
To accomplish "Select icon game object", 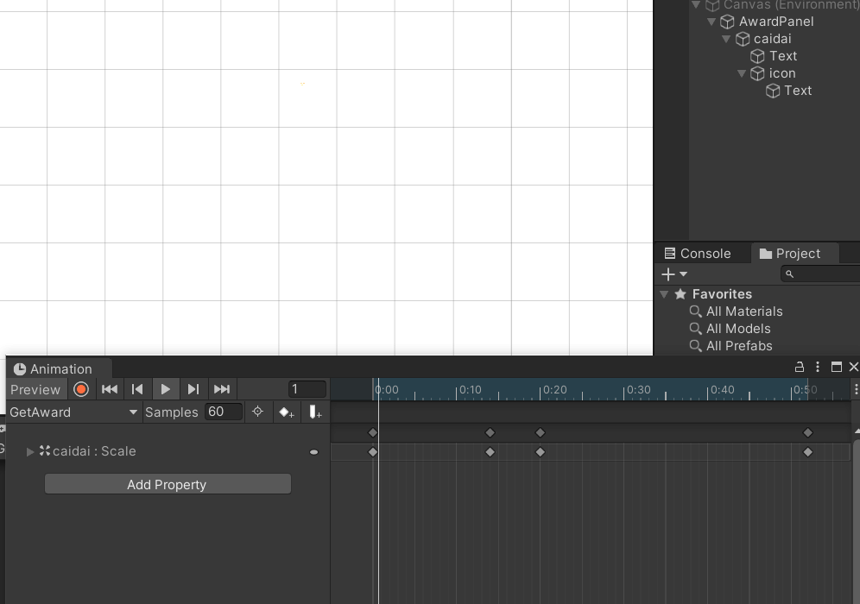I will [782, 73].
